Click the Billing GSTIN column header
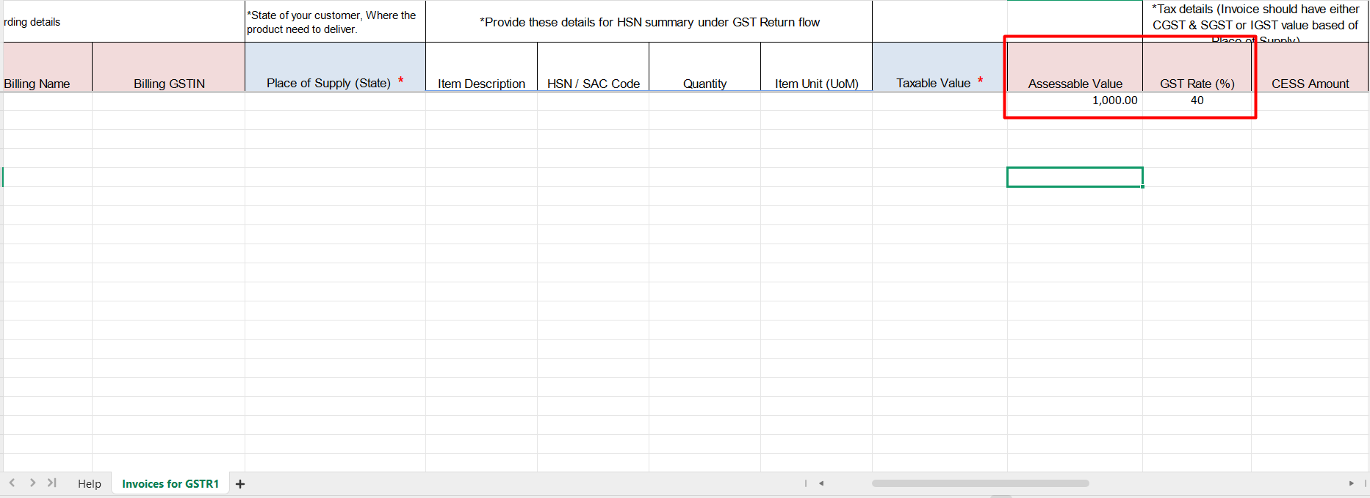 [x=169, y=68]
